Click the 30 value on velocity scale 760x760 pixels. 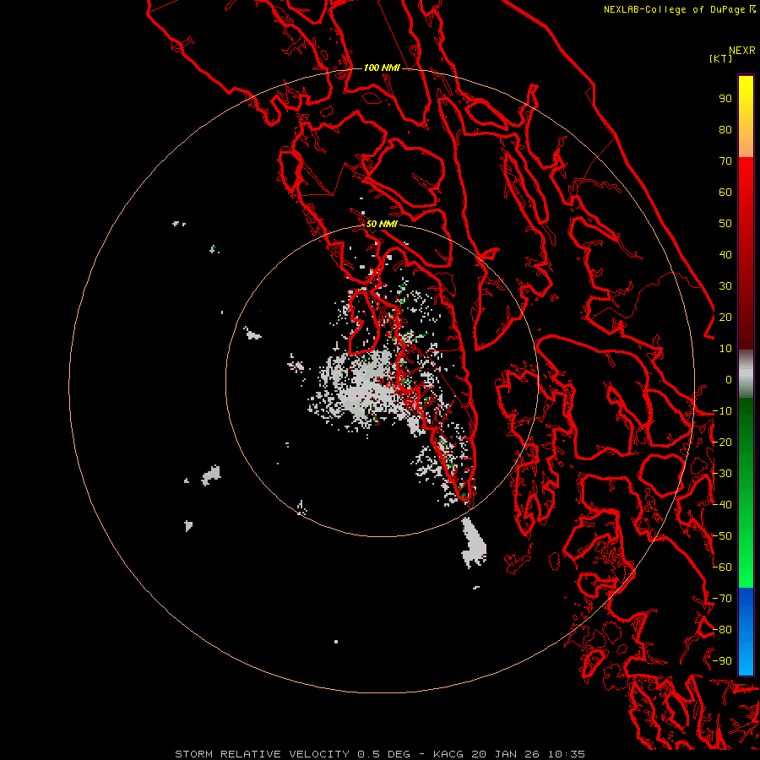click(x=725, y=286)
